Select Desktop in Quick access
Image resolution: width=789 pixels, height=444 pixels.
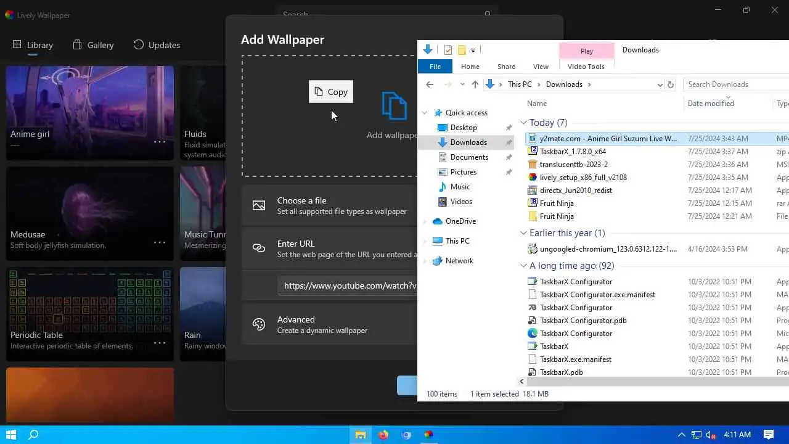click(464, 128)
